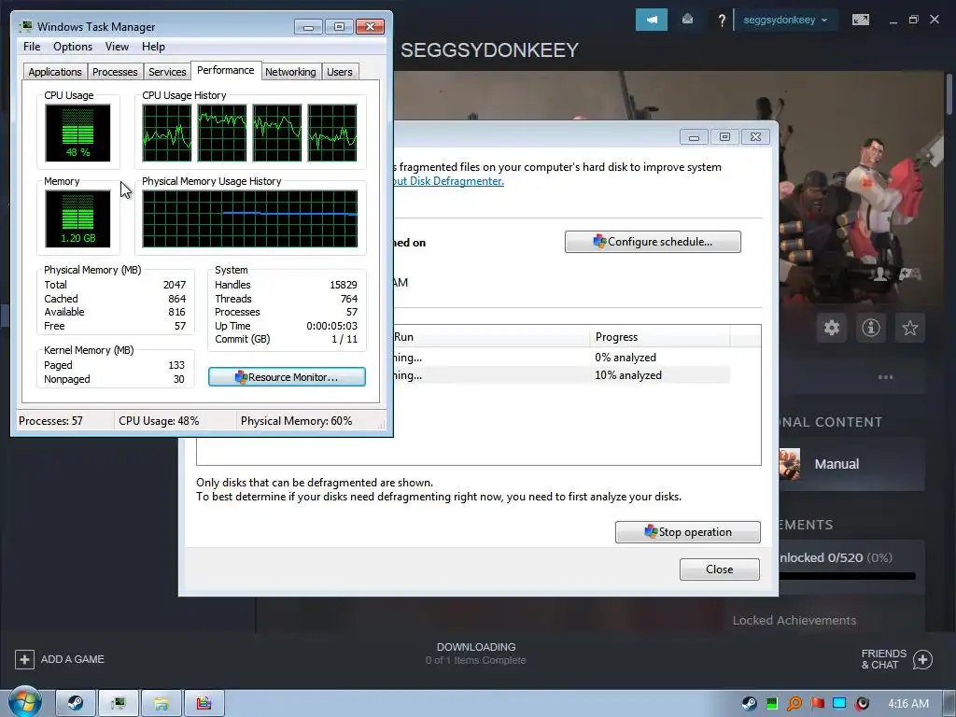Screen dimensions: 956x717
Task: Click the CPU Usage 48% gauge
Action: tap(77, 133)
